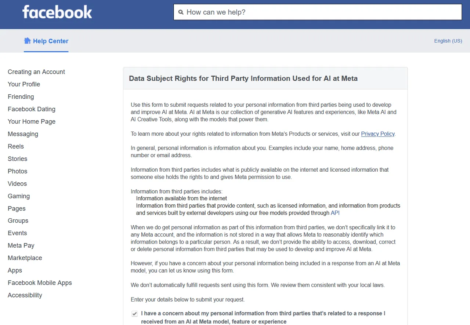Select the Groups help topic
Screen dimensions: 470x325
[x=18, y=221]
